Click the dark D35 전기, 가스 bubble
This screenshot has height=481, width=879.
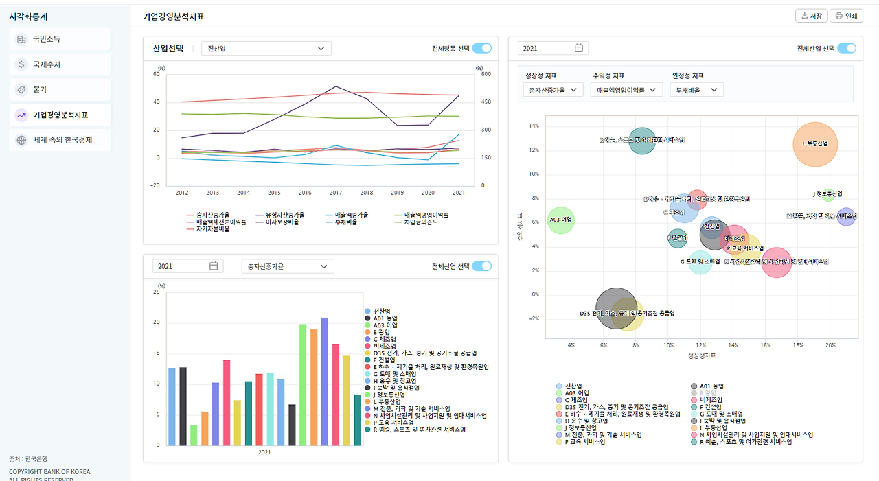point(617,309)
